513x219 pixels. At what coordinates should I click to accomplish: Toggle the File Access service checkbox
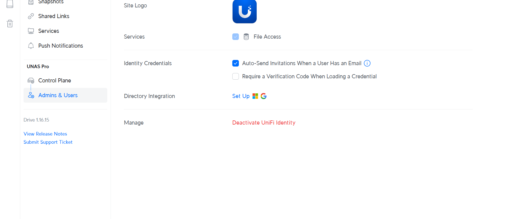click(236, 37)
